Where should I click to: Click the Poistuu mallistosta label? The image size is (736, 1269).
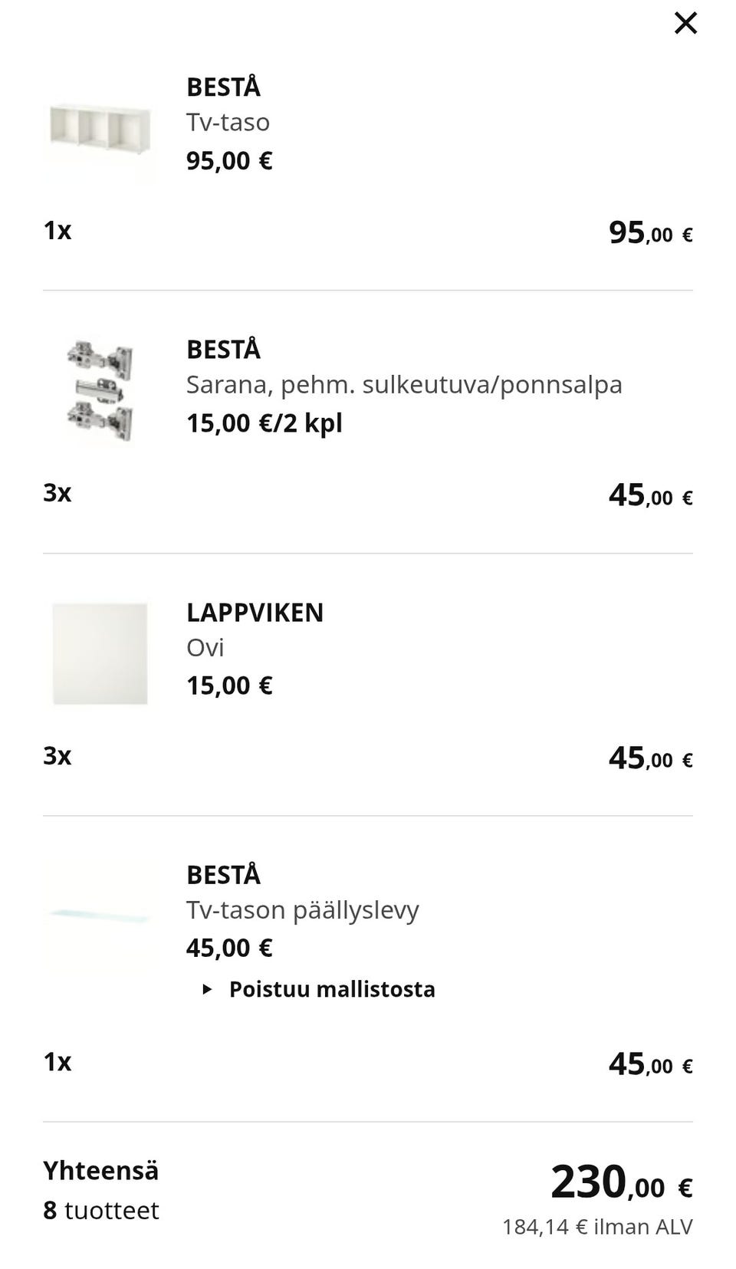pos(332,989)
